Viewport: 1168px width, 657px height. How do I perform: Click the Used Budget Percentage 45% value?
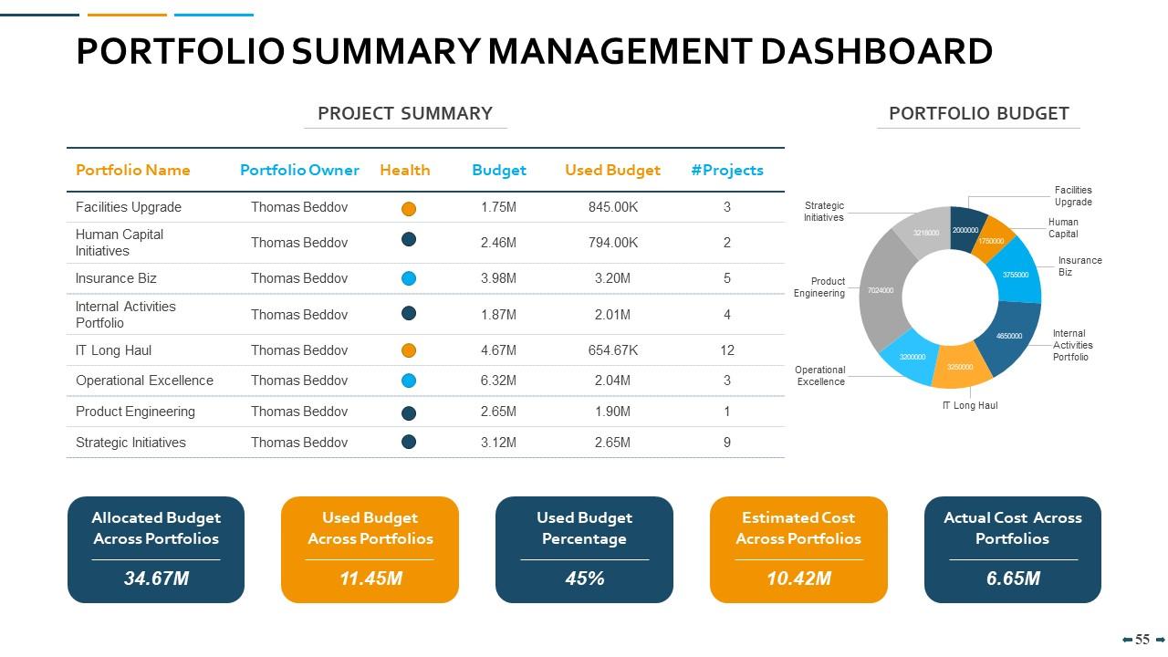583,577
